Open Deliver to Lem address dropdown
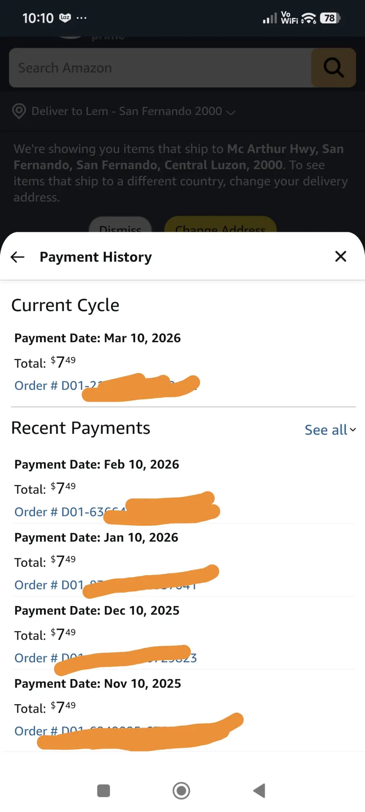This screenshot has height=812, width=365. pos(133,111)
